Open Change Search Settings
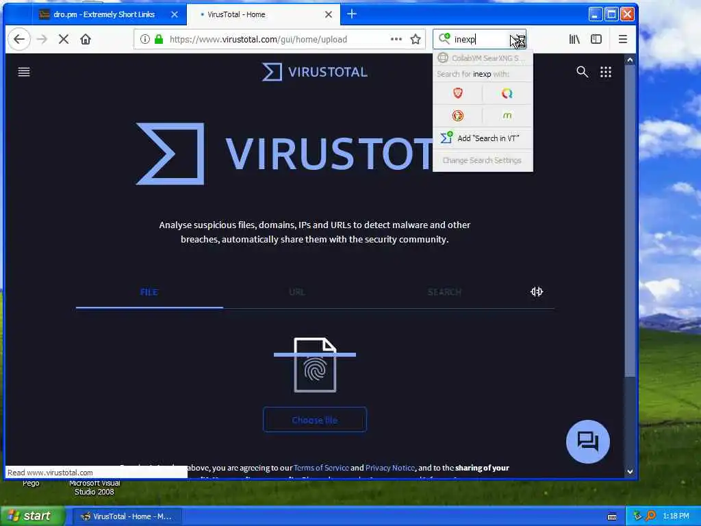 coord(482,160)
